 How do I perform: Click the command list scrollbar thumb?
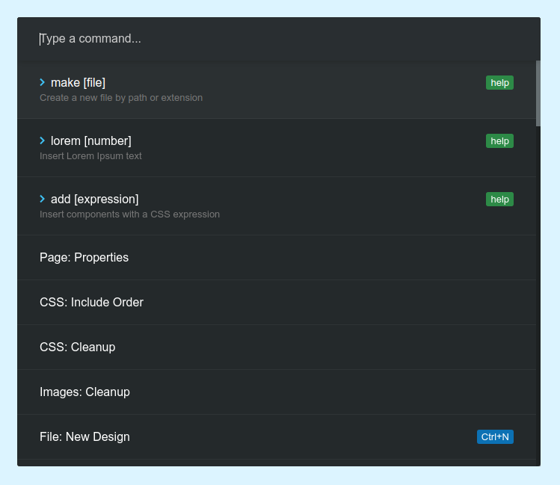(538, 93)
